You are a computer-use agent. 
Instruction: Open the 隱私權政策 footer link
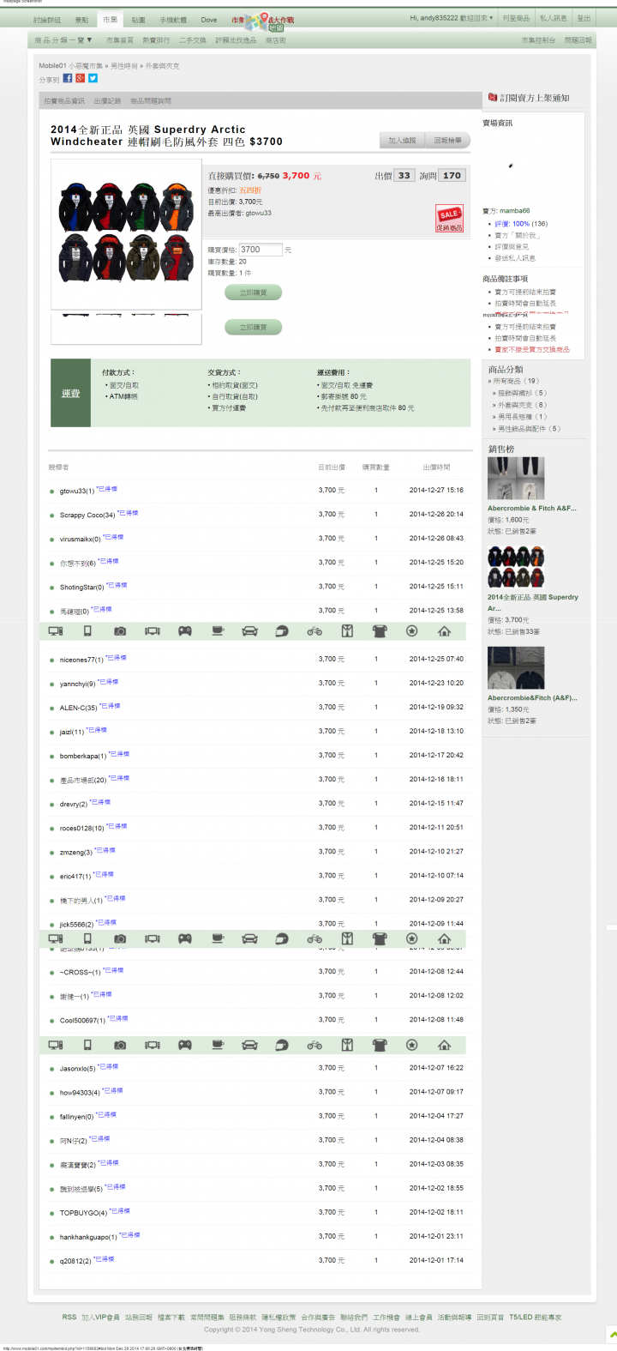[279, 1318]
